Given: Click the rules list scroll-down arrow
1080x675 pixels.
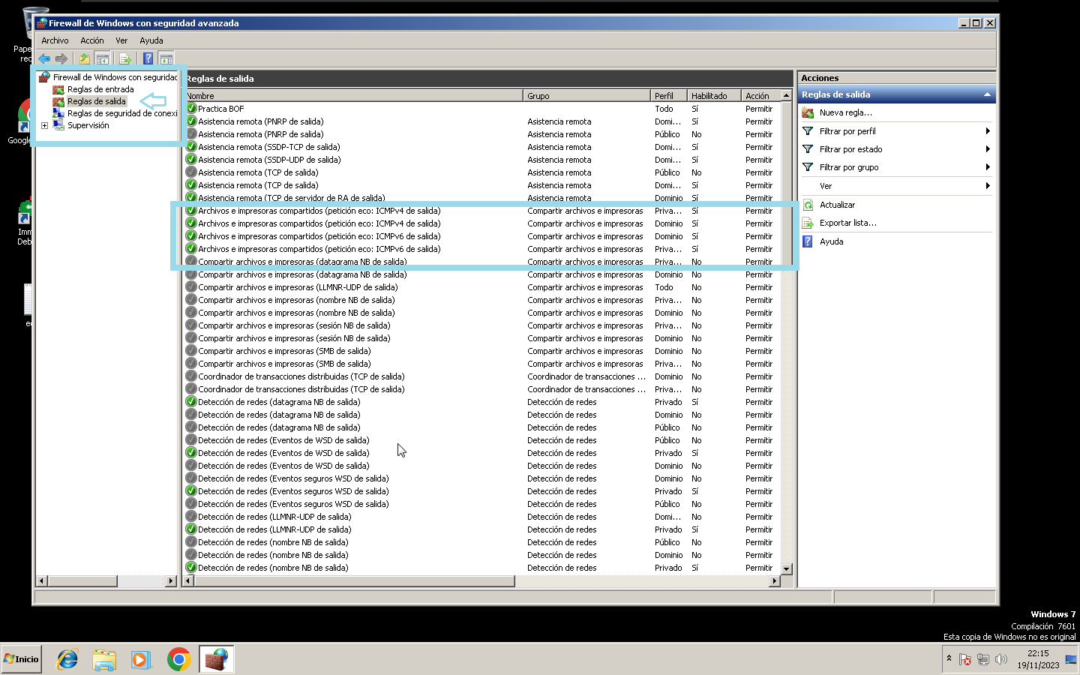Looking at the screenshot, I should [x=787, y=569].
